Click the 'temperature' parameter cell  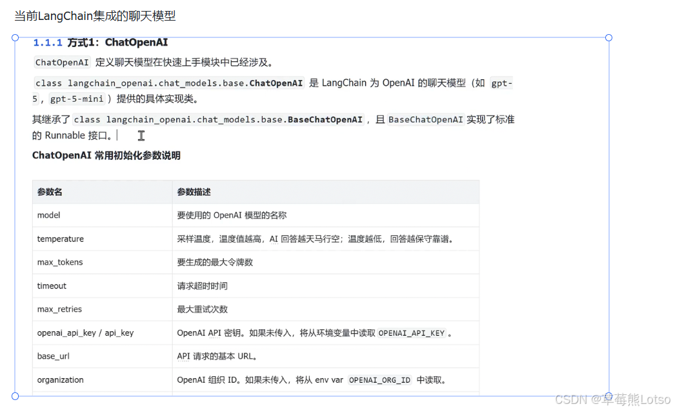pos(102,239)
